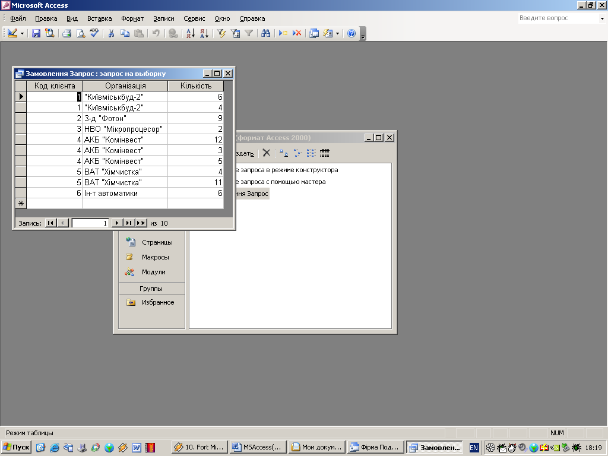
Task: Cut selection with scissors icon
Action: (x=111, y=33)
